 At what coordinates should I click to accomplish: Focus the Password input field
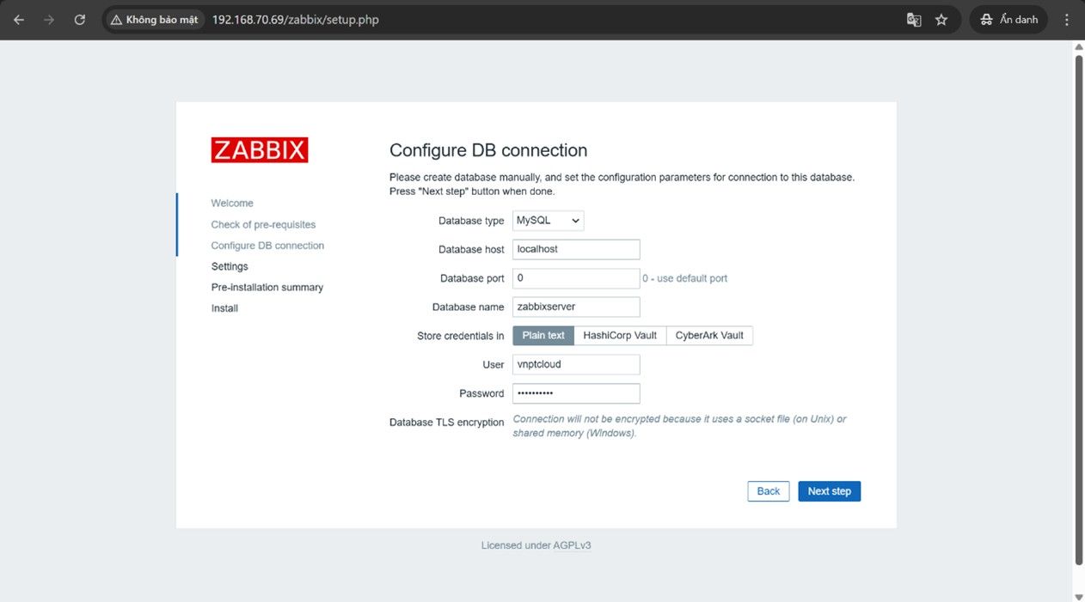[x=576, y=393]
